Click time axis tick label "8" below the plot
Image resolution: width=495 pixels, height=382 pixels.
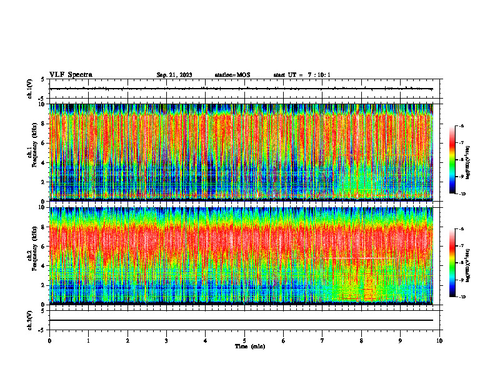(361, 341)
